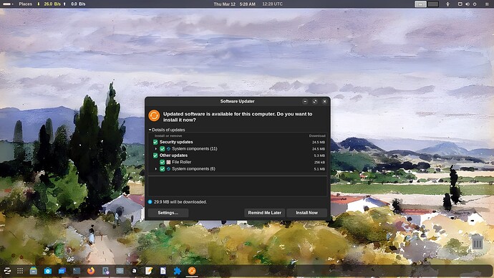Open the grey screen icon in taskbar

click(x=120, y=271)
